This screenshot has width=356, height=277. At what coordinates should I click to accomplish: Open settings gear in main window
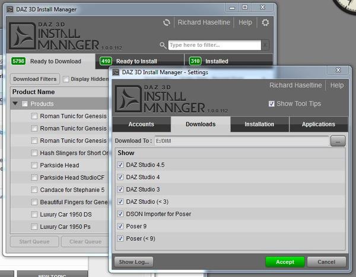click(265, 23)
